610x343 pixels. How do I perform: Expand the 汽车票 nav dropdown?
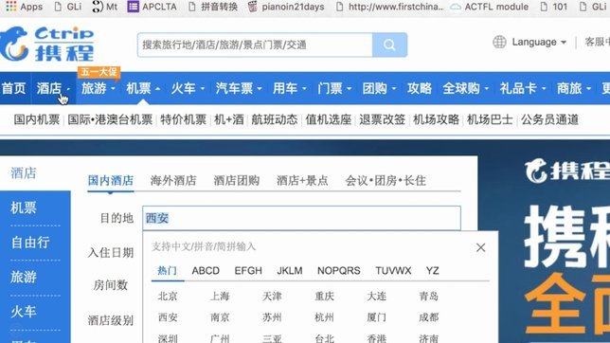tap(239, 88)
